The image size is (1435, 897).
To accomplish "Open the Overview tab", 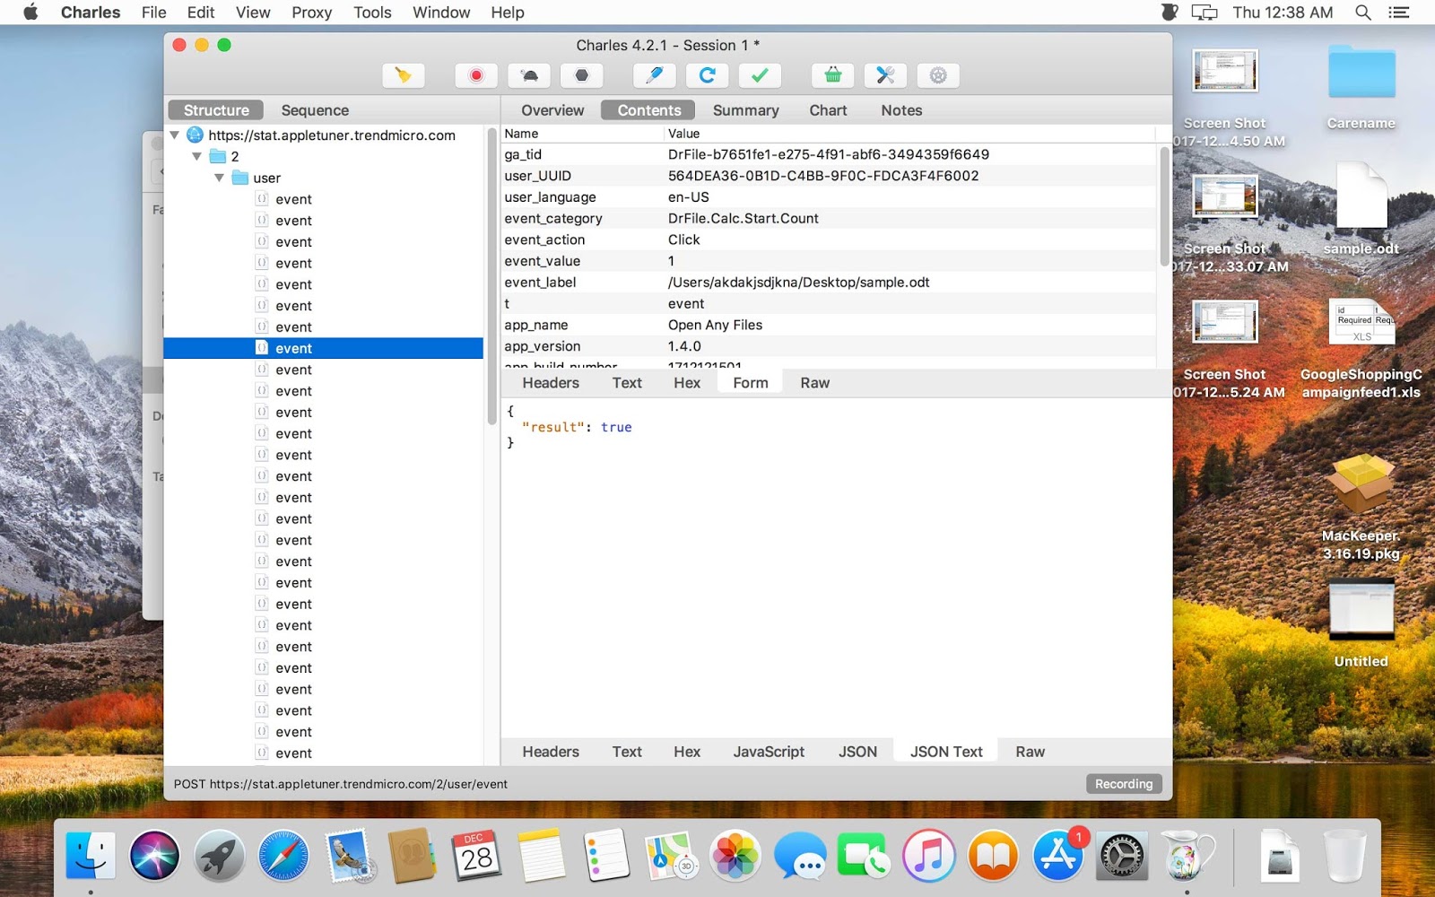I will pos(552,110).
